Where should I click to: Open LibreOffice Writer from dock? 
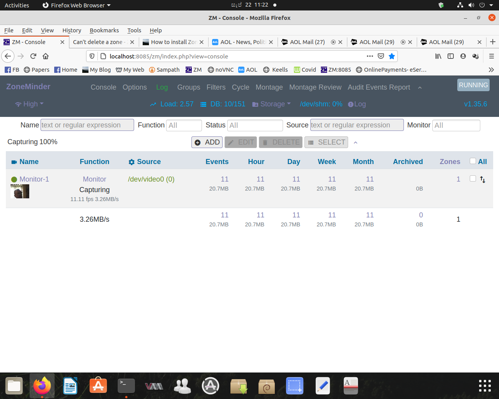click(x=70, y=386)
